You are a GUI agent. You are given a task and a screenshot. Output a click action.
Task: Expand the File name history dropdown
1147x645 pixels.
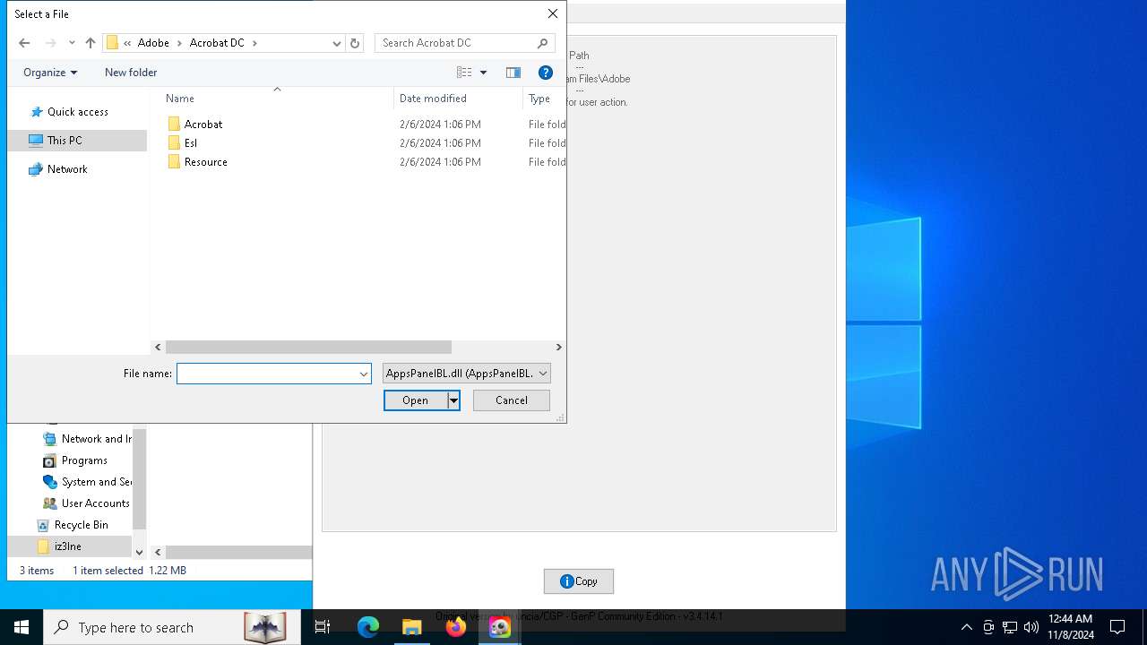click(364, 374)
